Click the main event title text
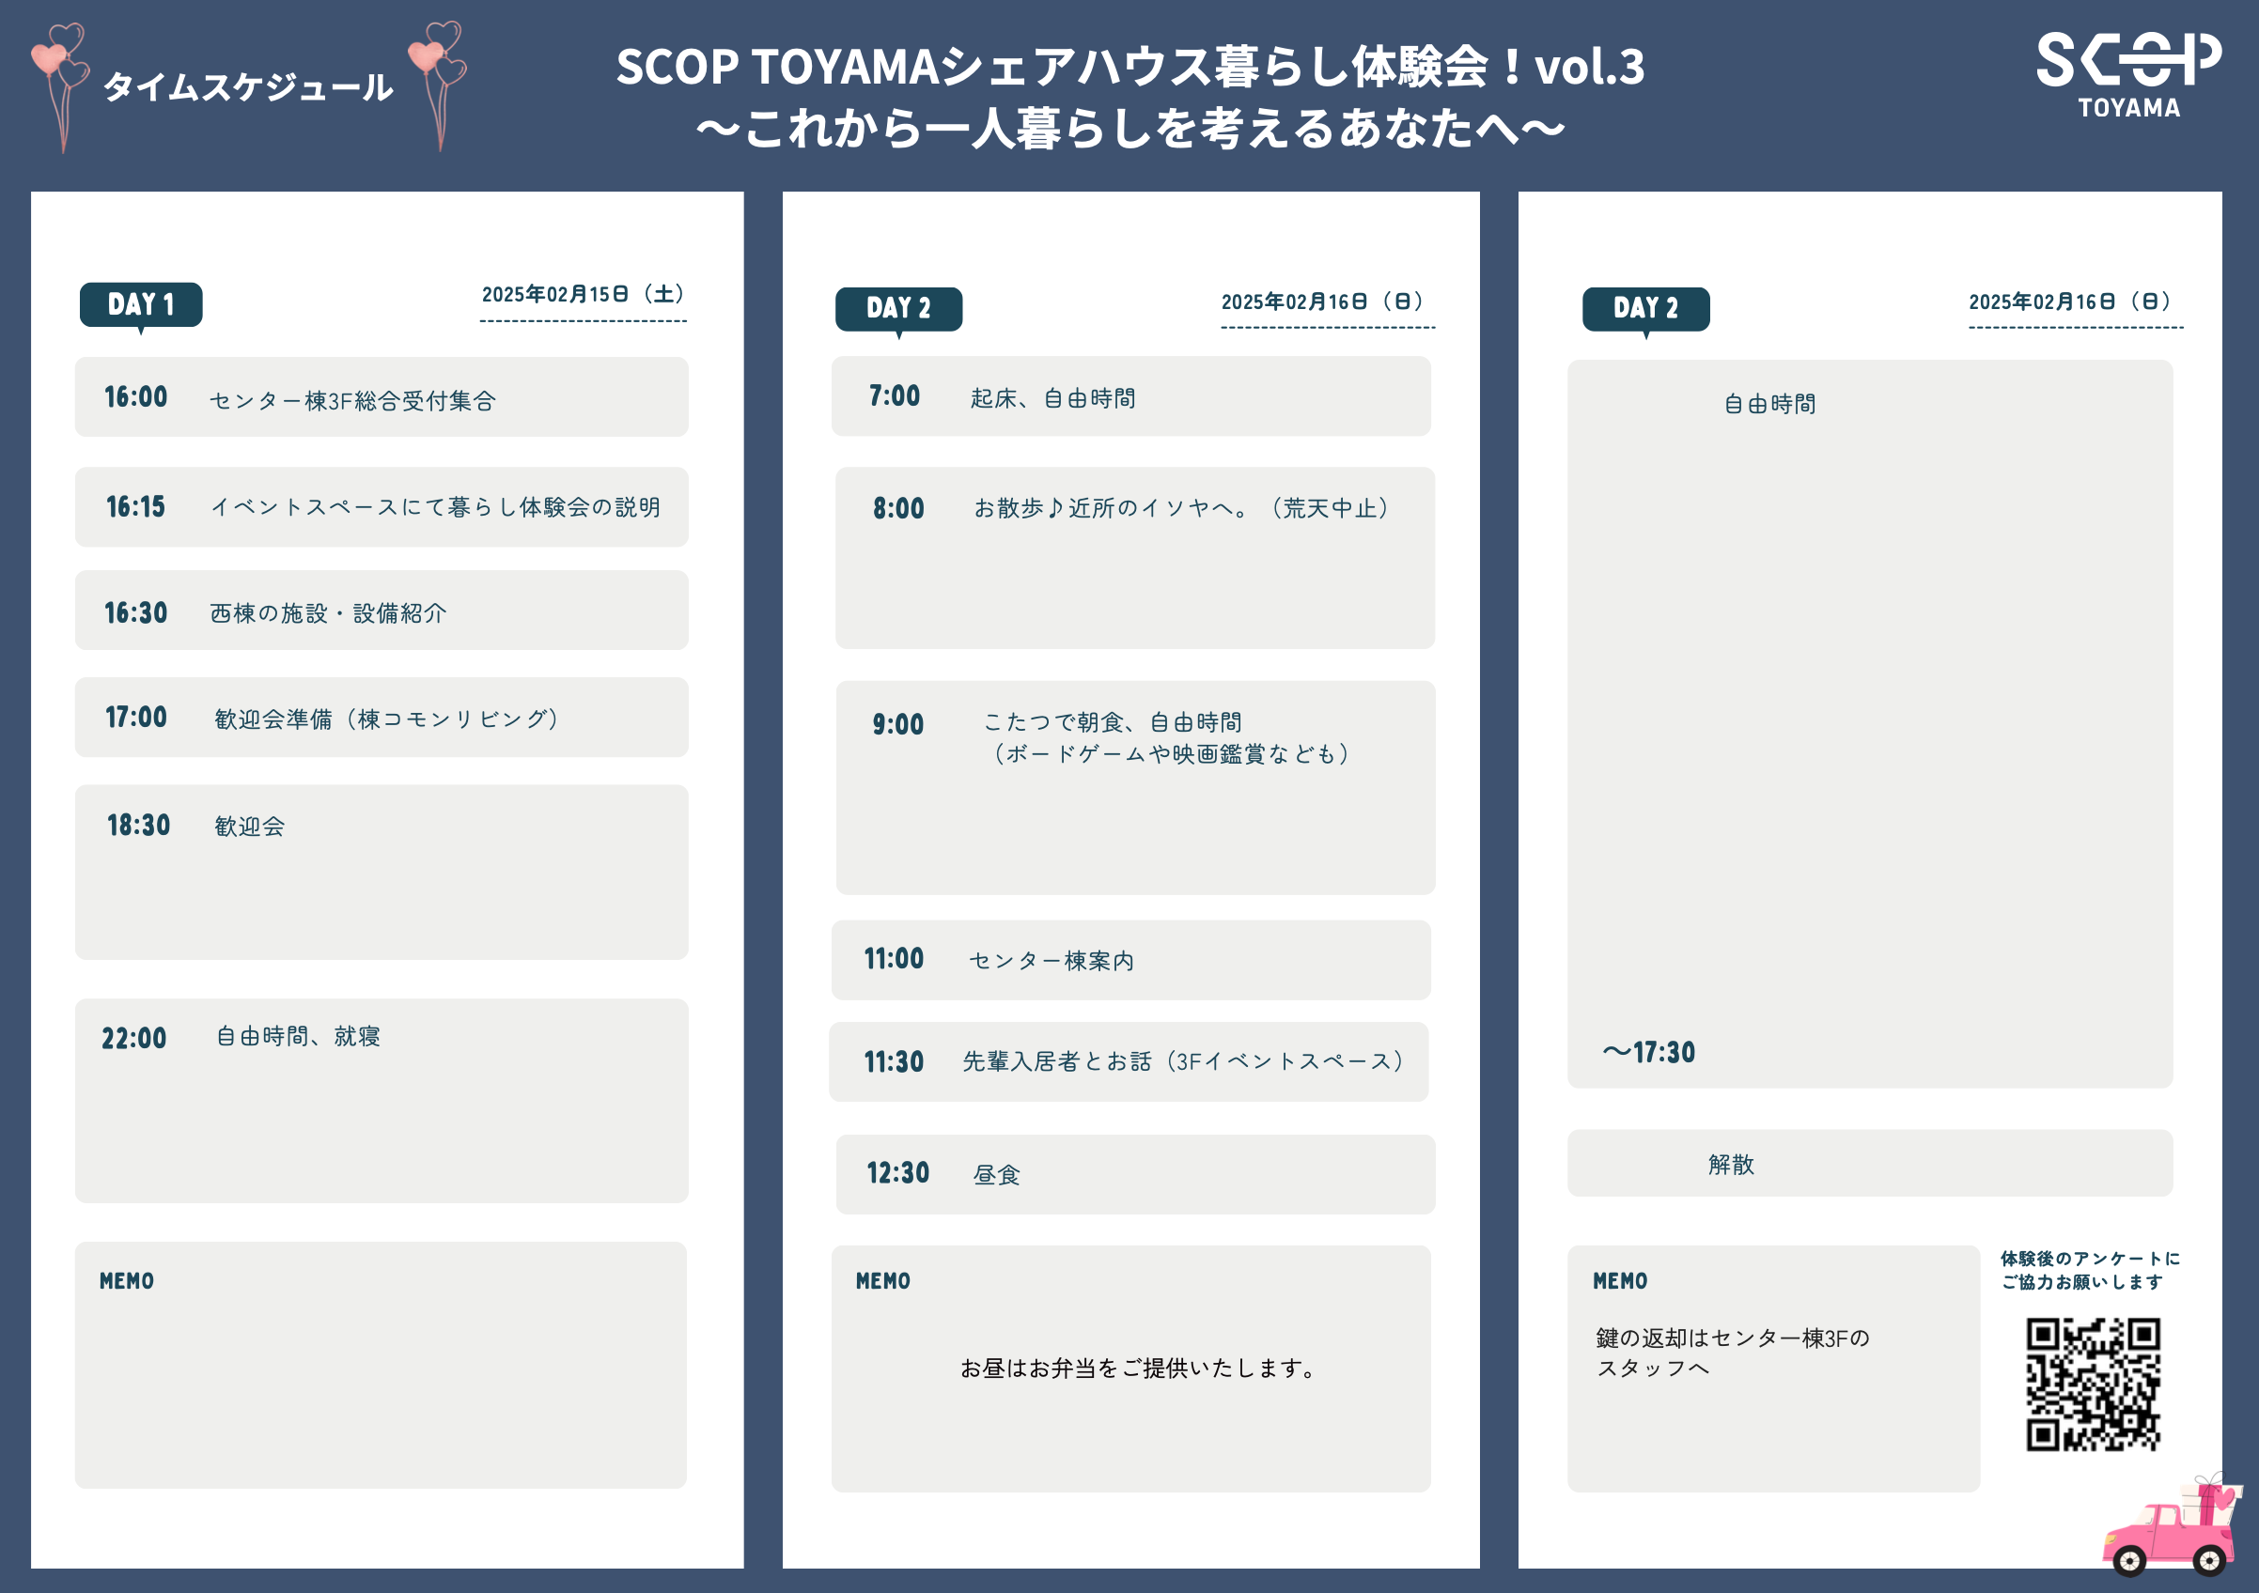 point(1129,97)
